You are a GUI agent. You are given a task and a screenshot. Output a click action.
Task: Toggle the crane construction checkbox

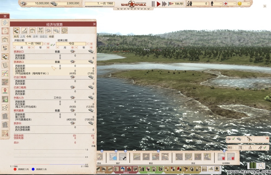[x=253, y=139]
